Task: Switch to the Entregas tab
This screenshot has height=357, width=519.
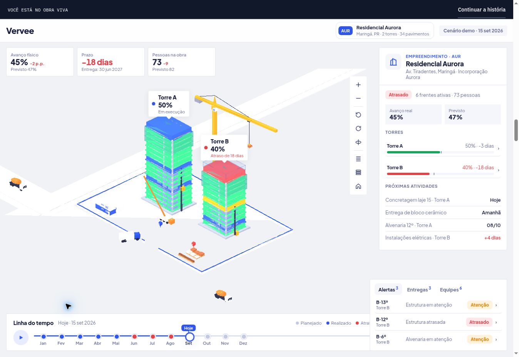Action: [x=419, y=289]
